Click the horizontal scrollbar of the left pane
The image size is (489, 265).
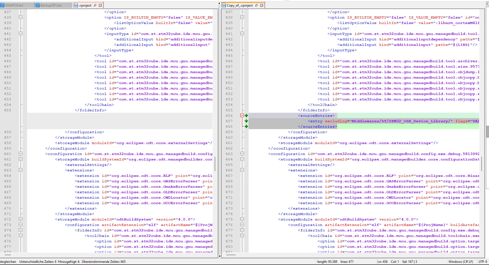pyautogui.click(x=109, y=255)
